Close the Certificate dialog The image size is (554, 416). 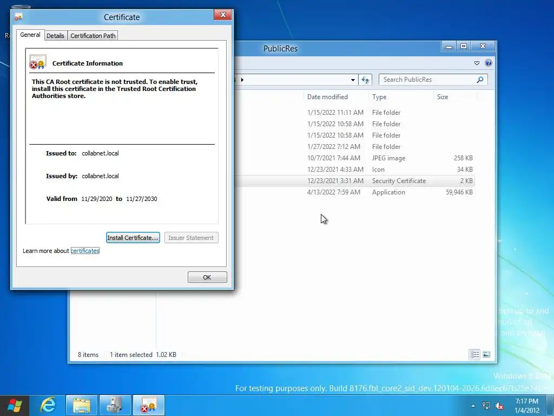coord(223,15)
